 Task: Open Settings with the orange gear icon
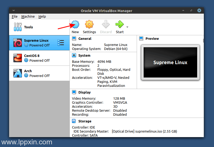[89, 24]
